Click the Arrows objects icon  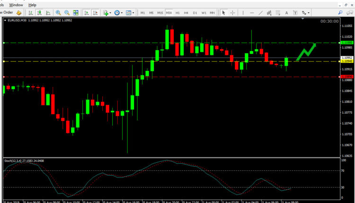(x=304, y=13)
